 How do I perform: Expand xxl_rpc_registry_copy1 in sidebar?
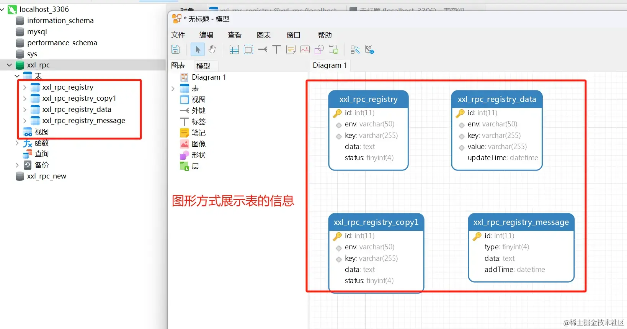24,98
